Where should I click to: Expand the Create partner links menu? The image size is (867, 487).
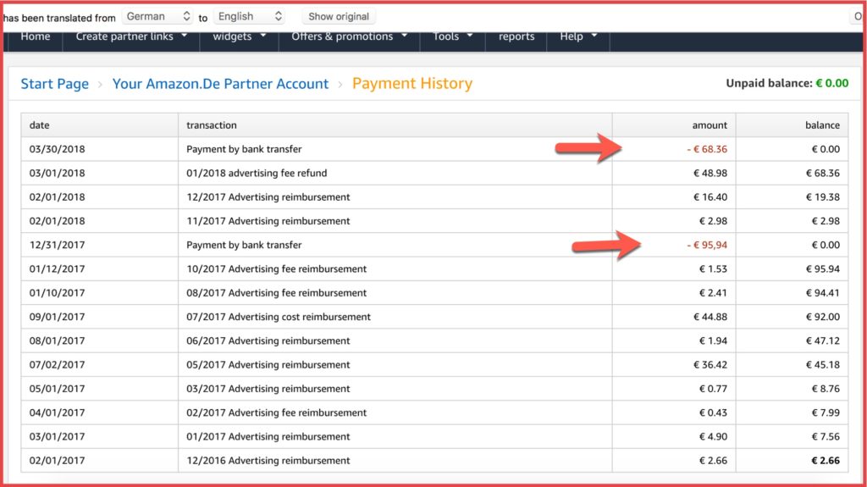coord(131,36)
